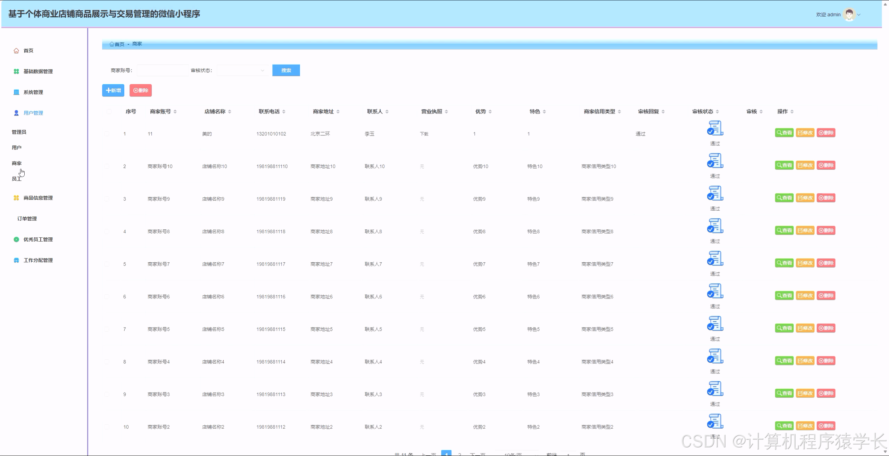889x456 pixels.
Task: Click 首页 link in breadcrumb
Action: coord(119,44)
